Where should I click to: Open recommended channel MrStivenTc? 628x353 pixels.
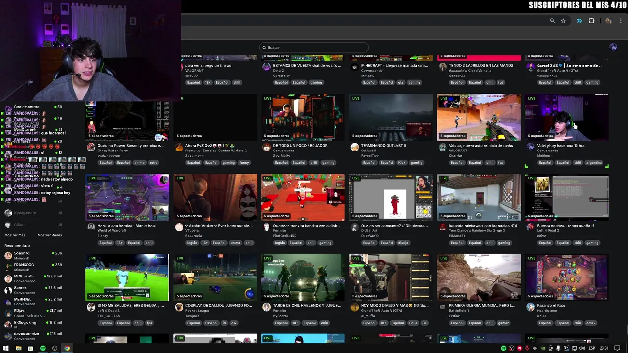click(33, 278)
